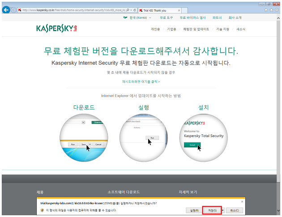Open the Home icon in browser toolbar
This screenshot has height=217, width=282.
(x=266, y=10)
